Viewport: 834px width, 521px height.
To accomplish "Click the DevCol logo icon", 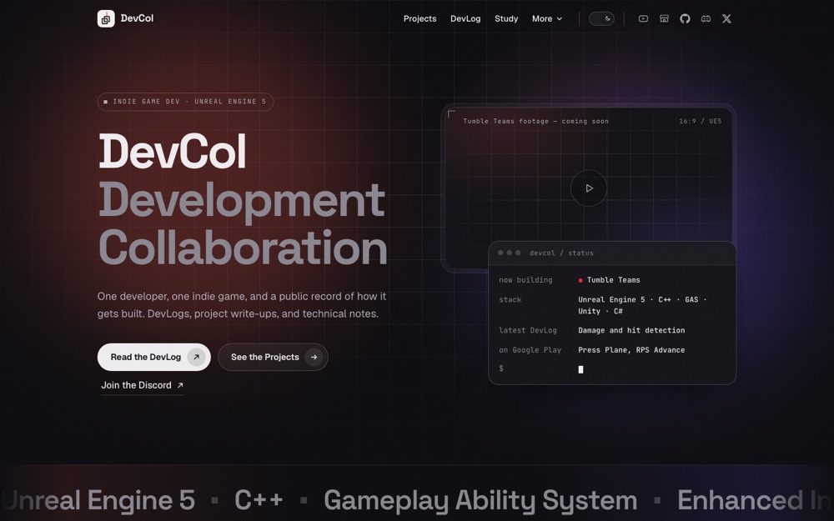I will click(106, 18).
